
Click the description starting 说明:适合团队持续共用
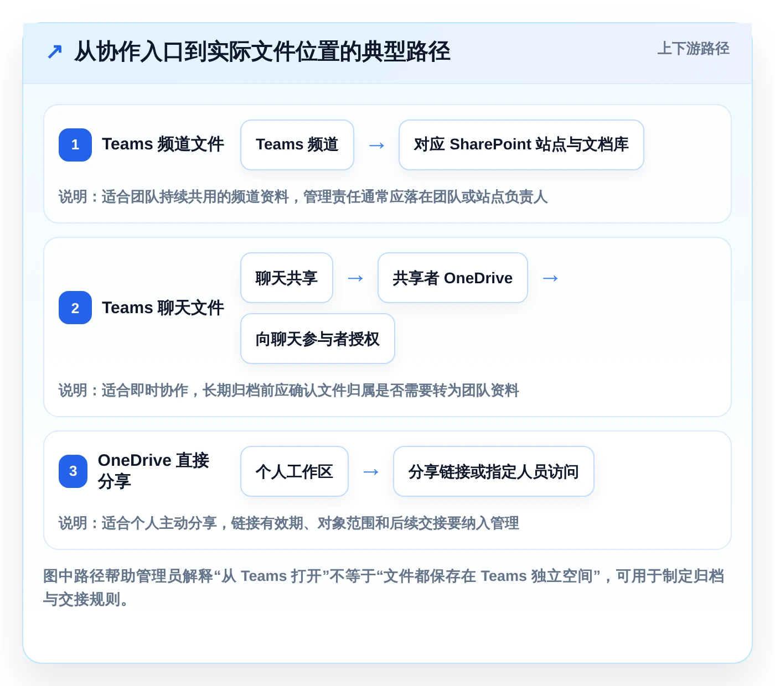(303, 197)
